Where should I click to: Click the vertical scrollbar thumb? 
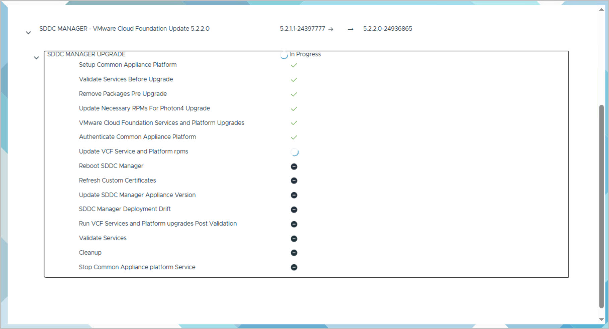coord(601,206)
